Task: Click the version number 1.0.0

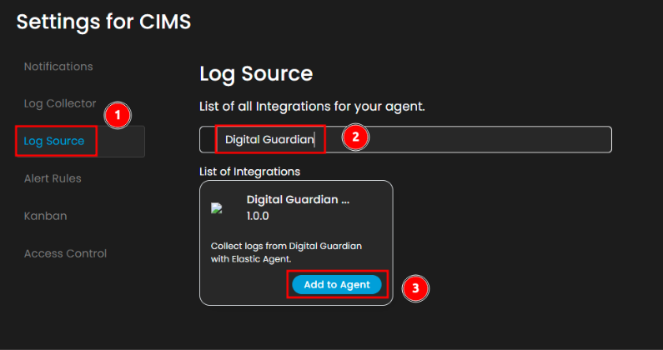Action: 258,216
